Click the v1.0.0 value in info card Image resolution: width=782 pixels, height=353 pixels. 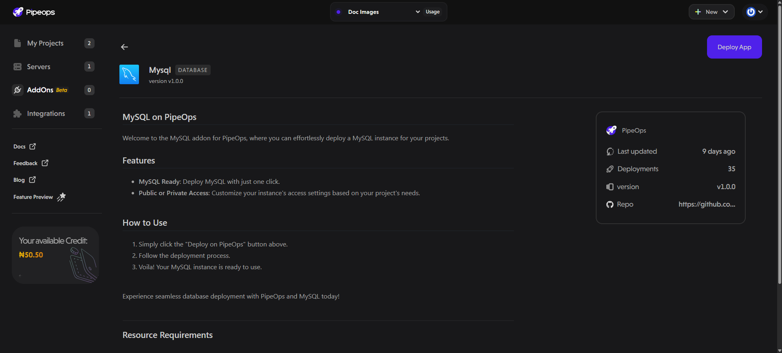tap(726, 187)
